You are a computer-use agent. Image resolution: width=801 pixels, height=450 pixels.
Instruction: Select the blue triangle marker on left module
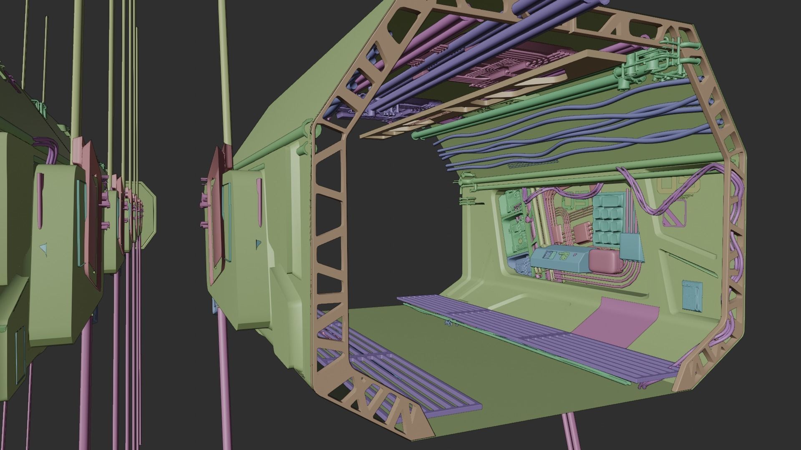[43, 248]
